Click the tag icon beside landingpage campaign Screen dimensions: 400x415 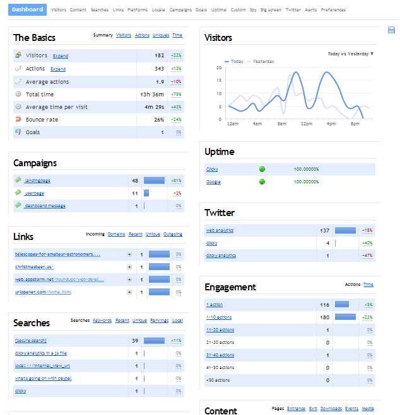pyautogui.click(x=18, y=180)
